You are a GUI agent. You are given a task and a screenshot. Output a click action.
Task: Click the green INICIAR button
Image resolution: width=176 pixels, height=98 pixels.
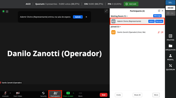pos(131,4)
